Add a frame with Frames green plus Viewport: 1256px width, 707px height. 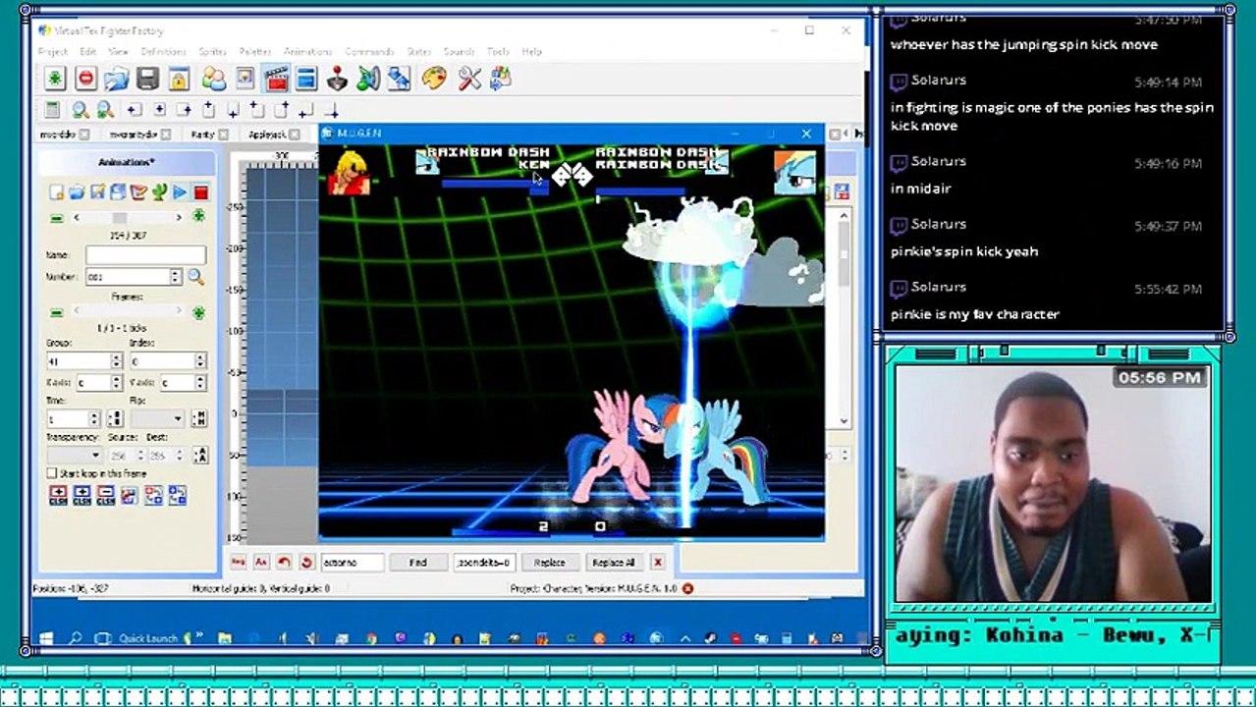(198, 312)
